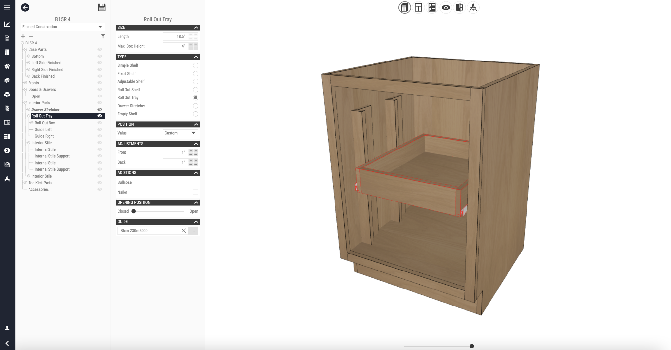Viewport: 671px width, 350px height.
Task: Open the dollar sign pricing icon
Action: [7, 150]
